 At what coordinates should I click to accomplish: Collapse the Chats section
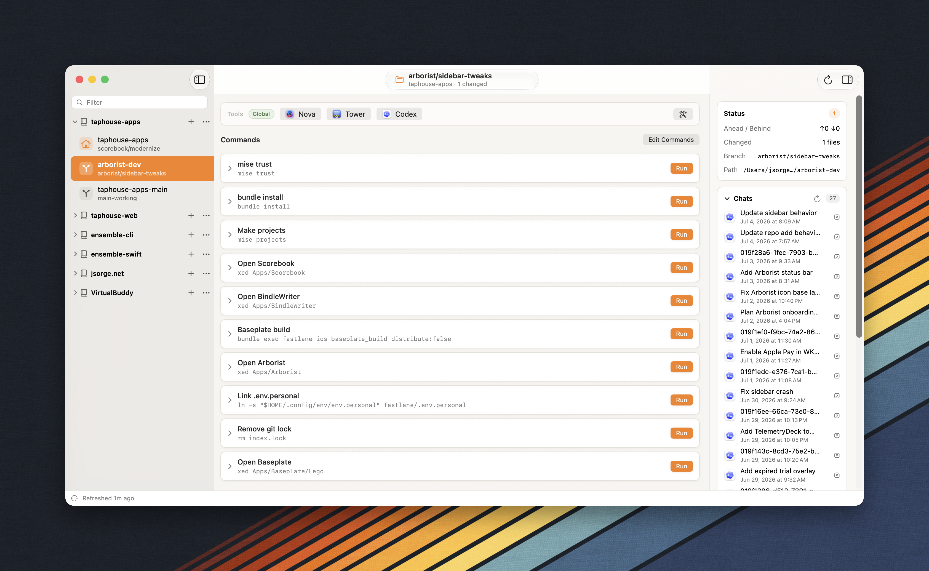pyautogui.click(x=727, y=199)
